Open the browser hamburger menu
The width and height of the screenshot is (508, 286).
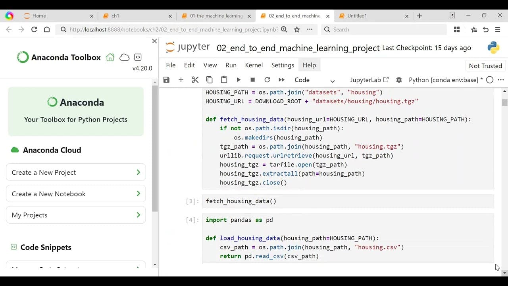(498, 29)
